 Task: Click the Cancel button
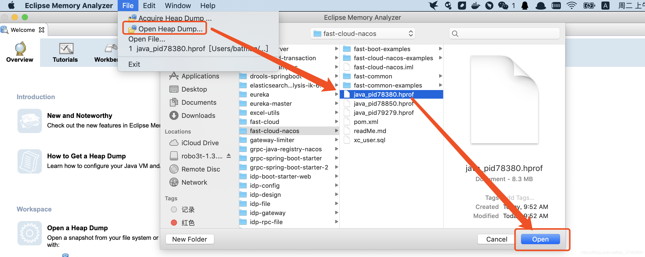(496, 239)
